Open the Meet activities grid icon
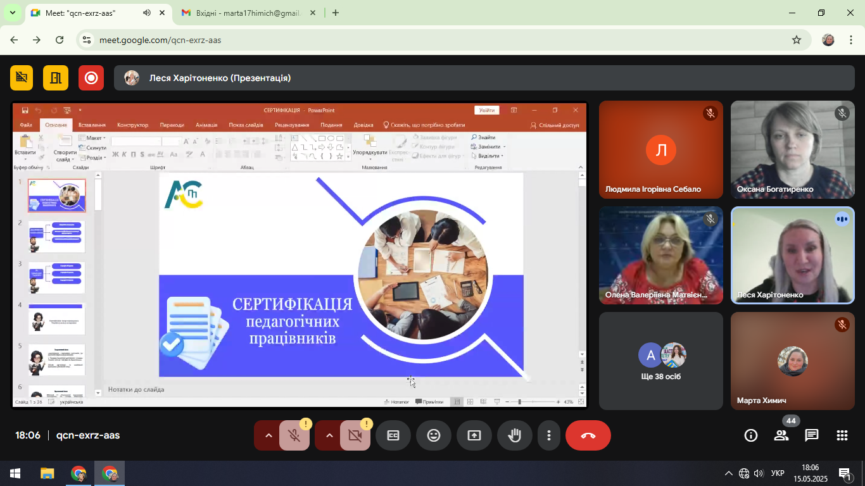The width and height of the screenshot is (865, 486). tap(842, 435)
